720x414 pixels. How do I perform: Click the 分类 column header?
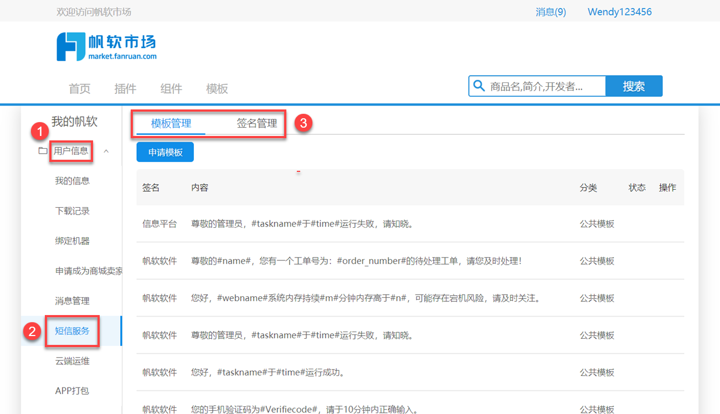coord(588,187)
